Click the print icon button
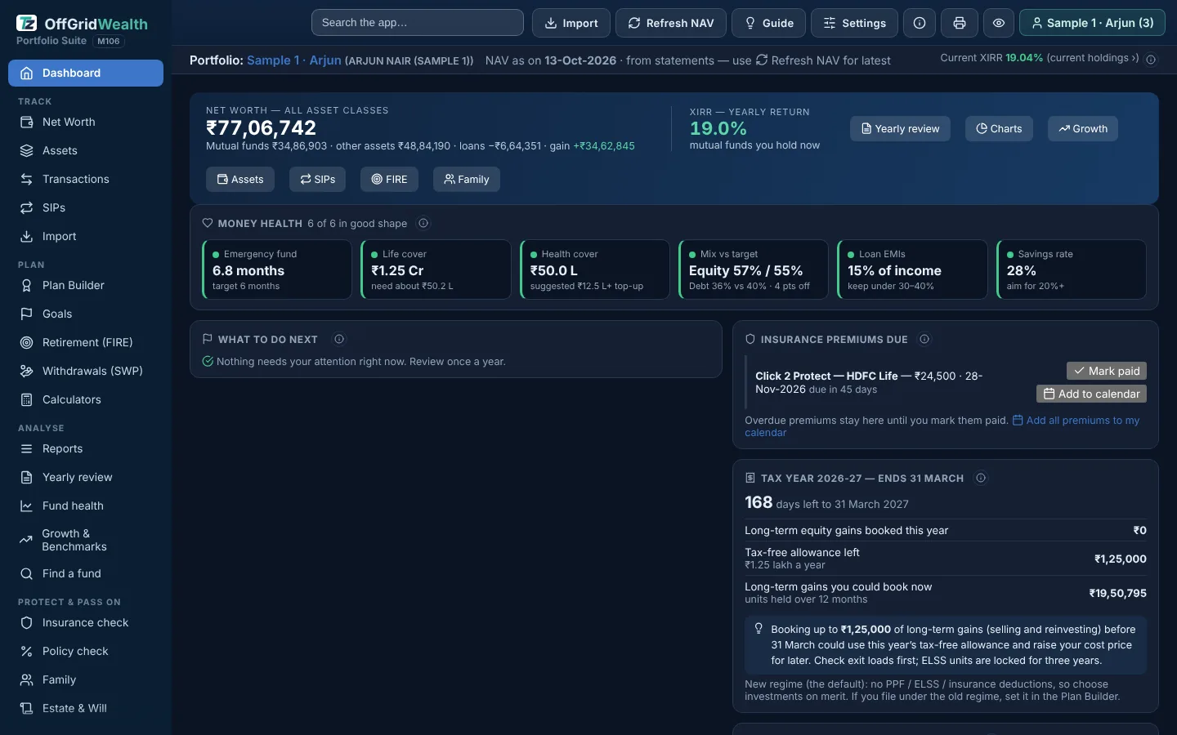This screenshot has height=735, width=1177. tap(959, 23)
